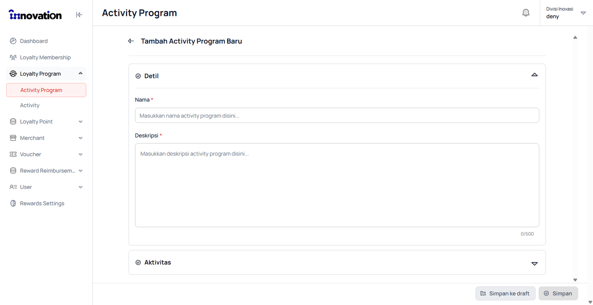Expand the Loyalty Point submenu
Viewport: 593px width, 305px height.
[81, 122]
